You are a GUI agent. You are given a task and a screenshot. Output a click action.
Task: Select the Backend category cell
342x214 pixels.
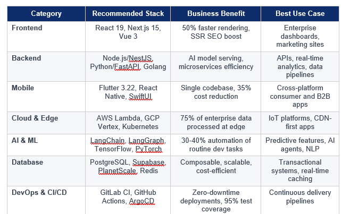tap(28, 57)
